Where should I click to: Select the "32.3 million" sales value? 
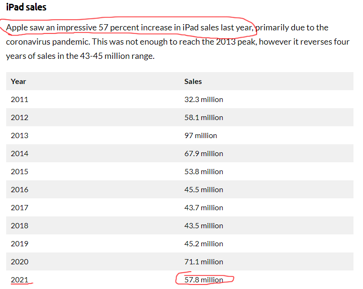click(x=204, y=100)
